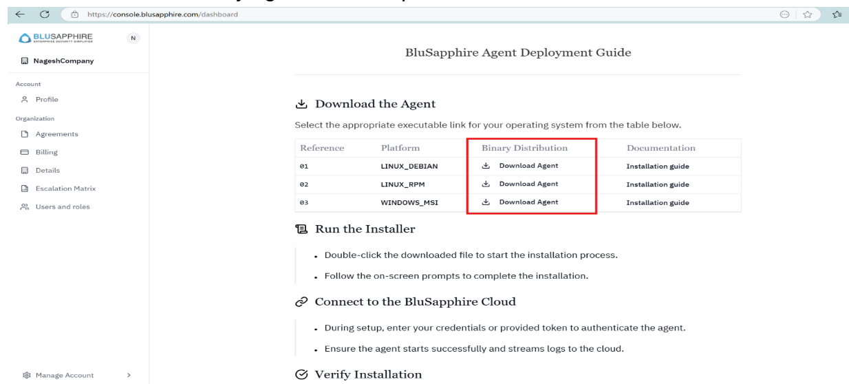Click the browser back arrow

pyautogui.click(x=8, y=15)
